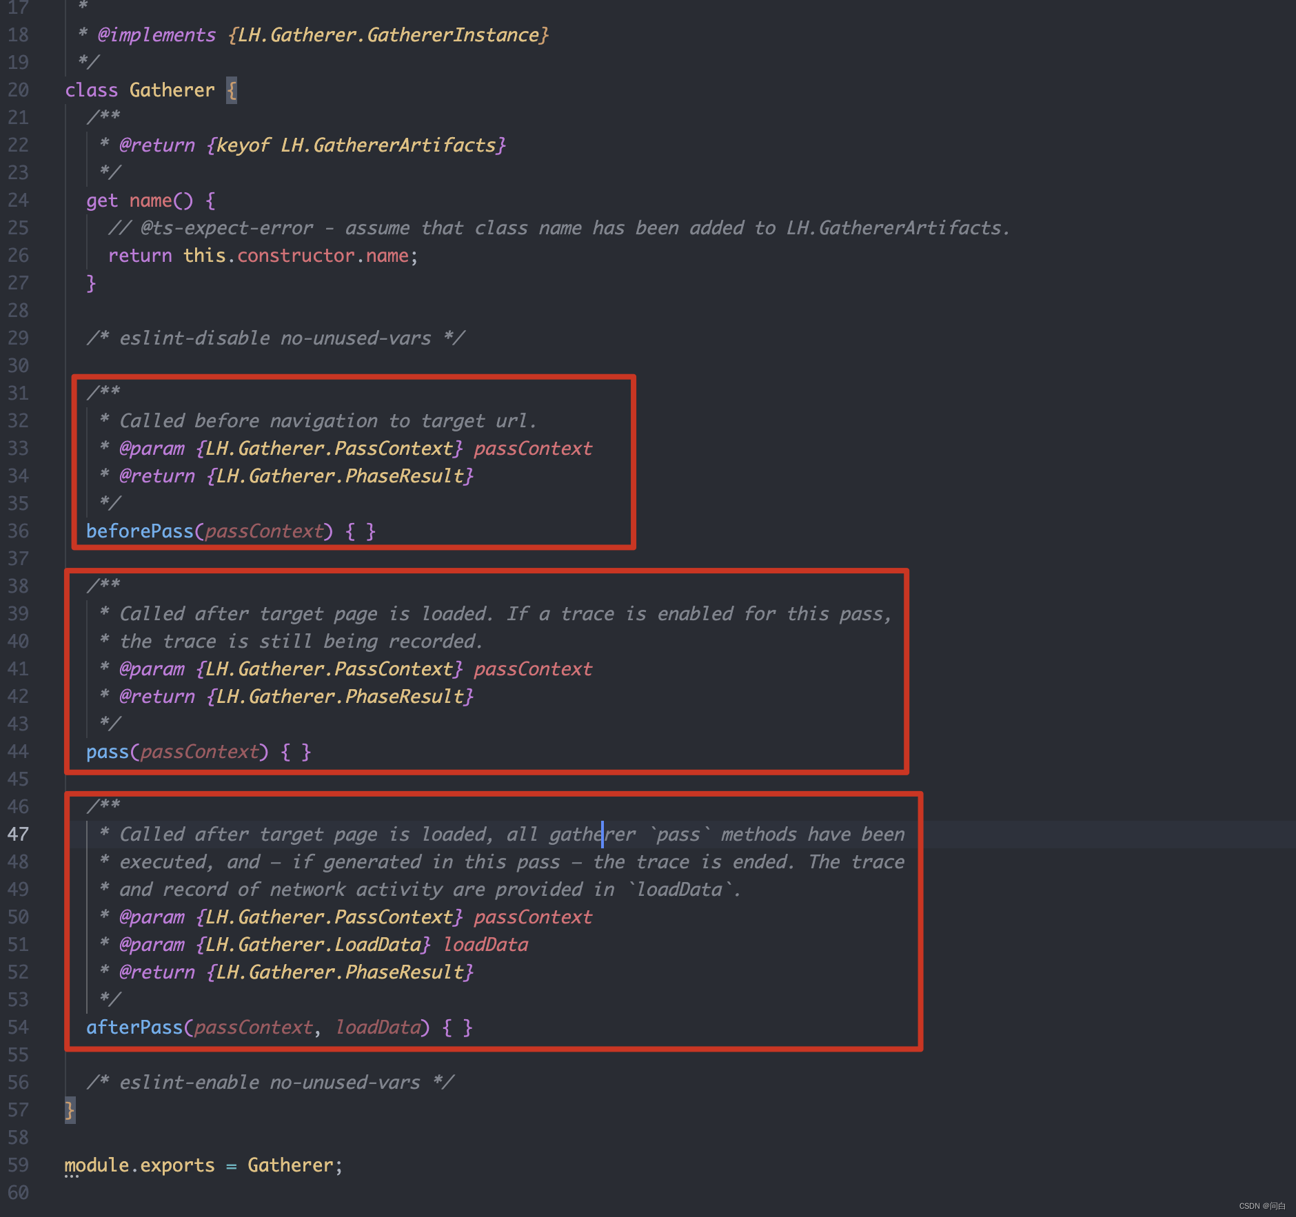The image size is (1296, 1217).
Task: Click the '@implements' tag on line 18
Action: [x=156, y=35]
